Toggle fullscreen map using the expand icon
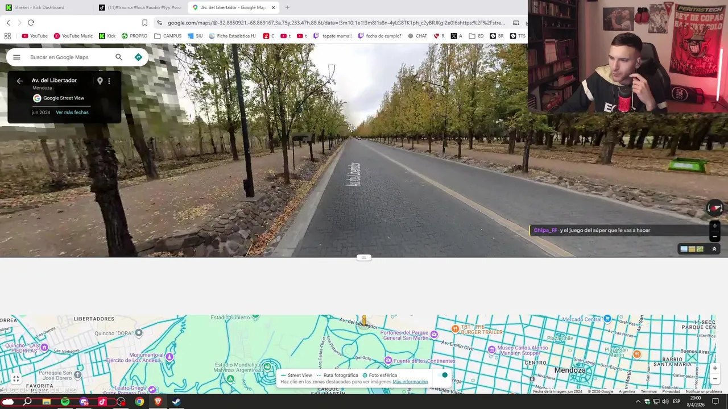The image size is (728, 409). pos(16,378)
